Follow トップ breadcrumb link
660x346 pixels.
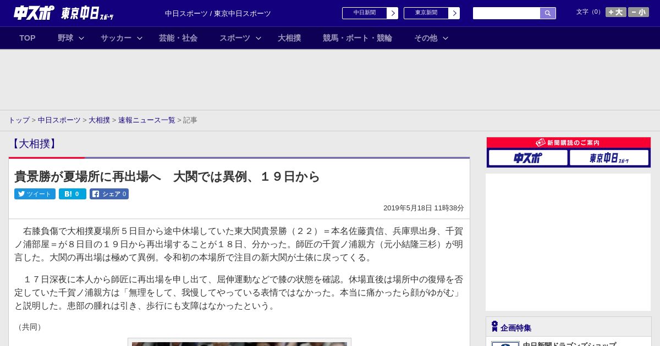tap(19, 120)
